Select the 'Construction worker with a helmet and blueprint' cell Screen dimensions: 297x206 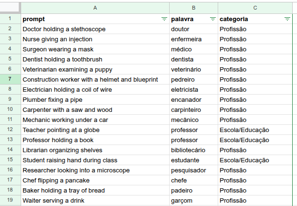click(x=95, y=80)
